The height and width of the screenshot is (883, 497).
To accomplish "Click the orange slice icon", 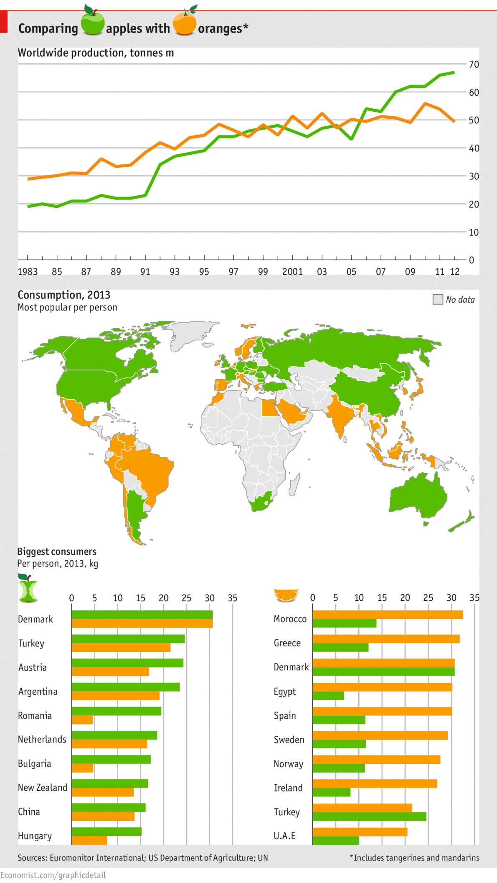I will tap(286, 595).
